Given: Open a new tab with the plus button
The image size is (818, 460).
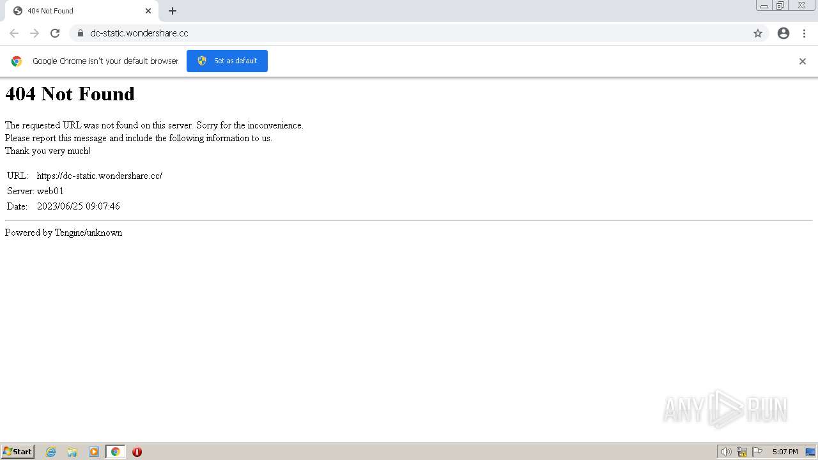Looking at the screenshot, I should tap(173, 11).
